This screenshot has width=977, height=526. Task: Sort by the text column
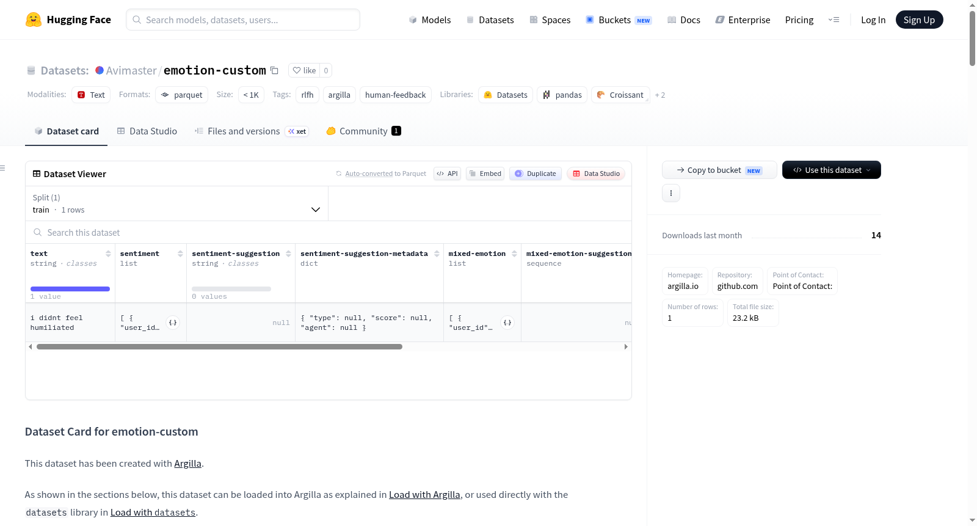[x=108, y=254]
